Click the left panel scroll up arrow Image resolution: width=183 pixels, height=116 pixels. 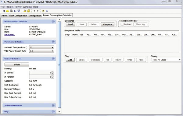coord(59,20)
